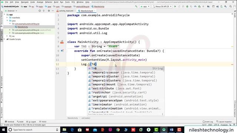This screenshot has width=237, height=133.
Task: Expand the res folder
Action: pyautogui.click(x=7, y=36)
